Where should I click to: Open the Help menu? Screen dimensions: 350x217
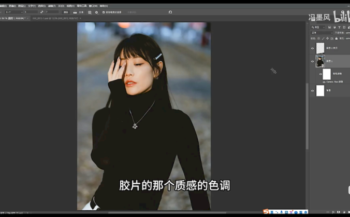[104, 6]
